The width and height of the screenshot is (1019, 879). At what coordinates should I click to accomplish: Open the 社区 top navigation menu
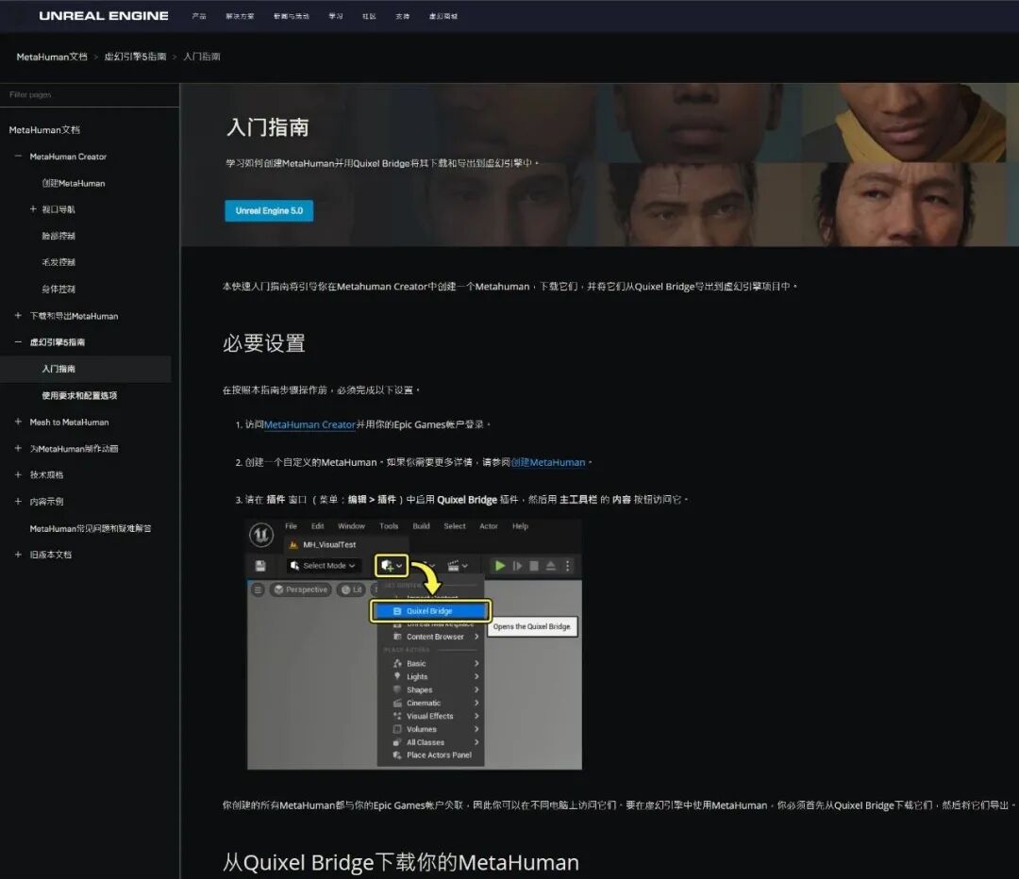point(369,16)
